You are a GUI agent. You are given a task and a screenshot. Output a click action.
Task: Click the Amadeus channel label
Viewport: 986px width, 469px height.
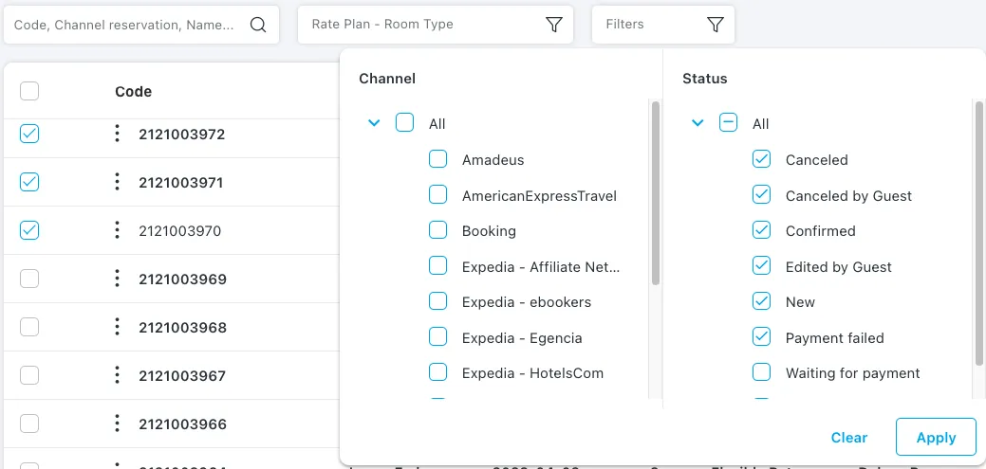tap(493, 160)
